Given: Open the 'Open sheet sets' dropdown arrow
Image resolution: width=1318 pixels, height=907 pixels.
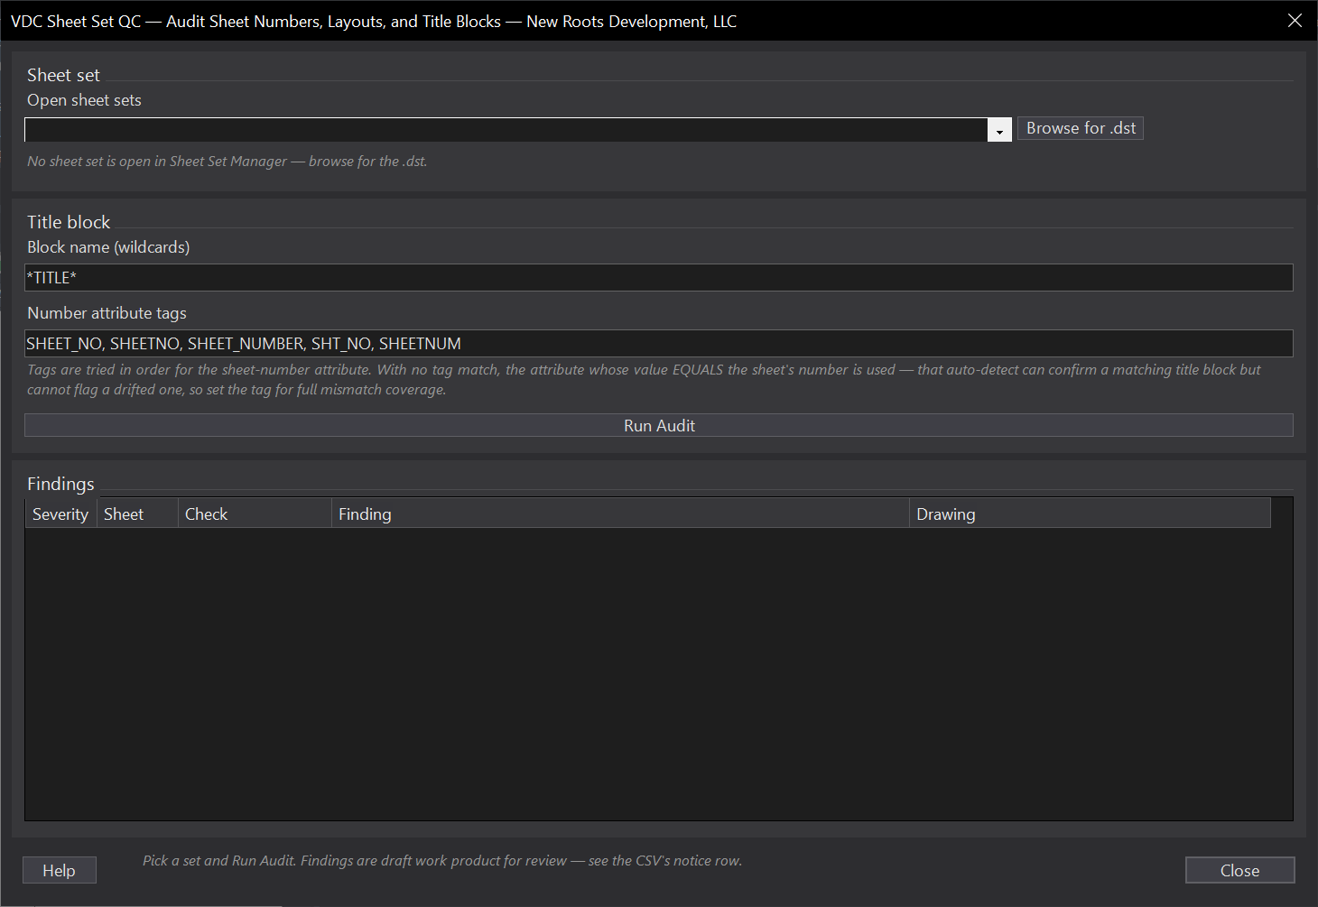Looking at the screenshot, I should 999,130.
